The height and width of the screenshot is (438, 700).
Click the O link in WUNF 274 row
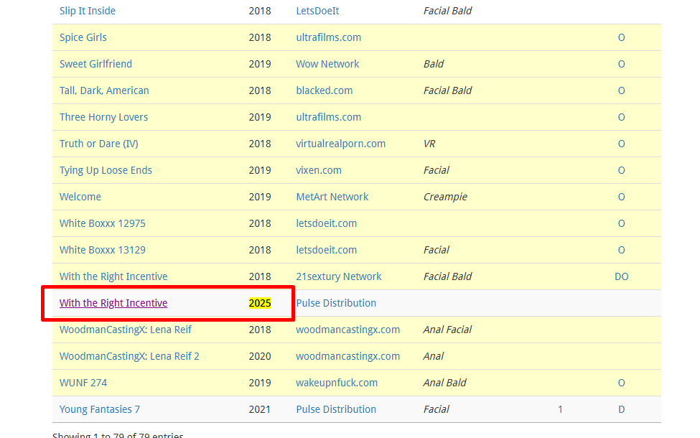point(622,383)
